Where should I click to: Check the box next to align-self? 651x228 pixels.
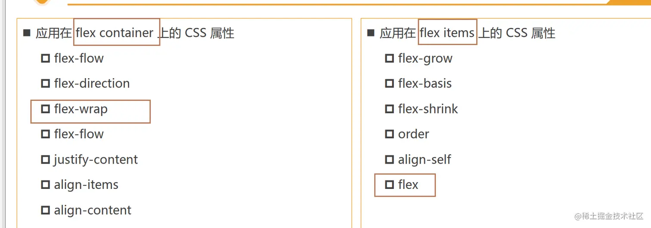[389, 160]
